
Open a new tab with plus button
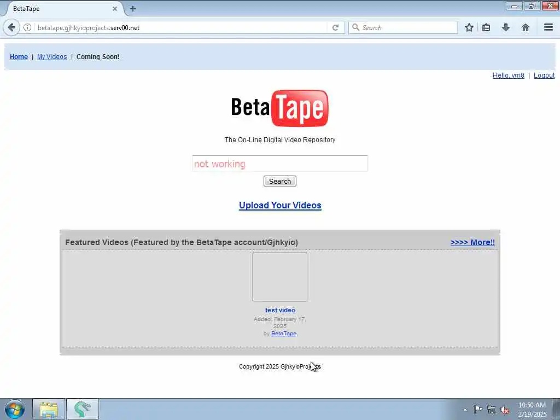coord(133,9)
